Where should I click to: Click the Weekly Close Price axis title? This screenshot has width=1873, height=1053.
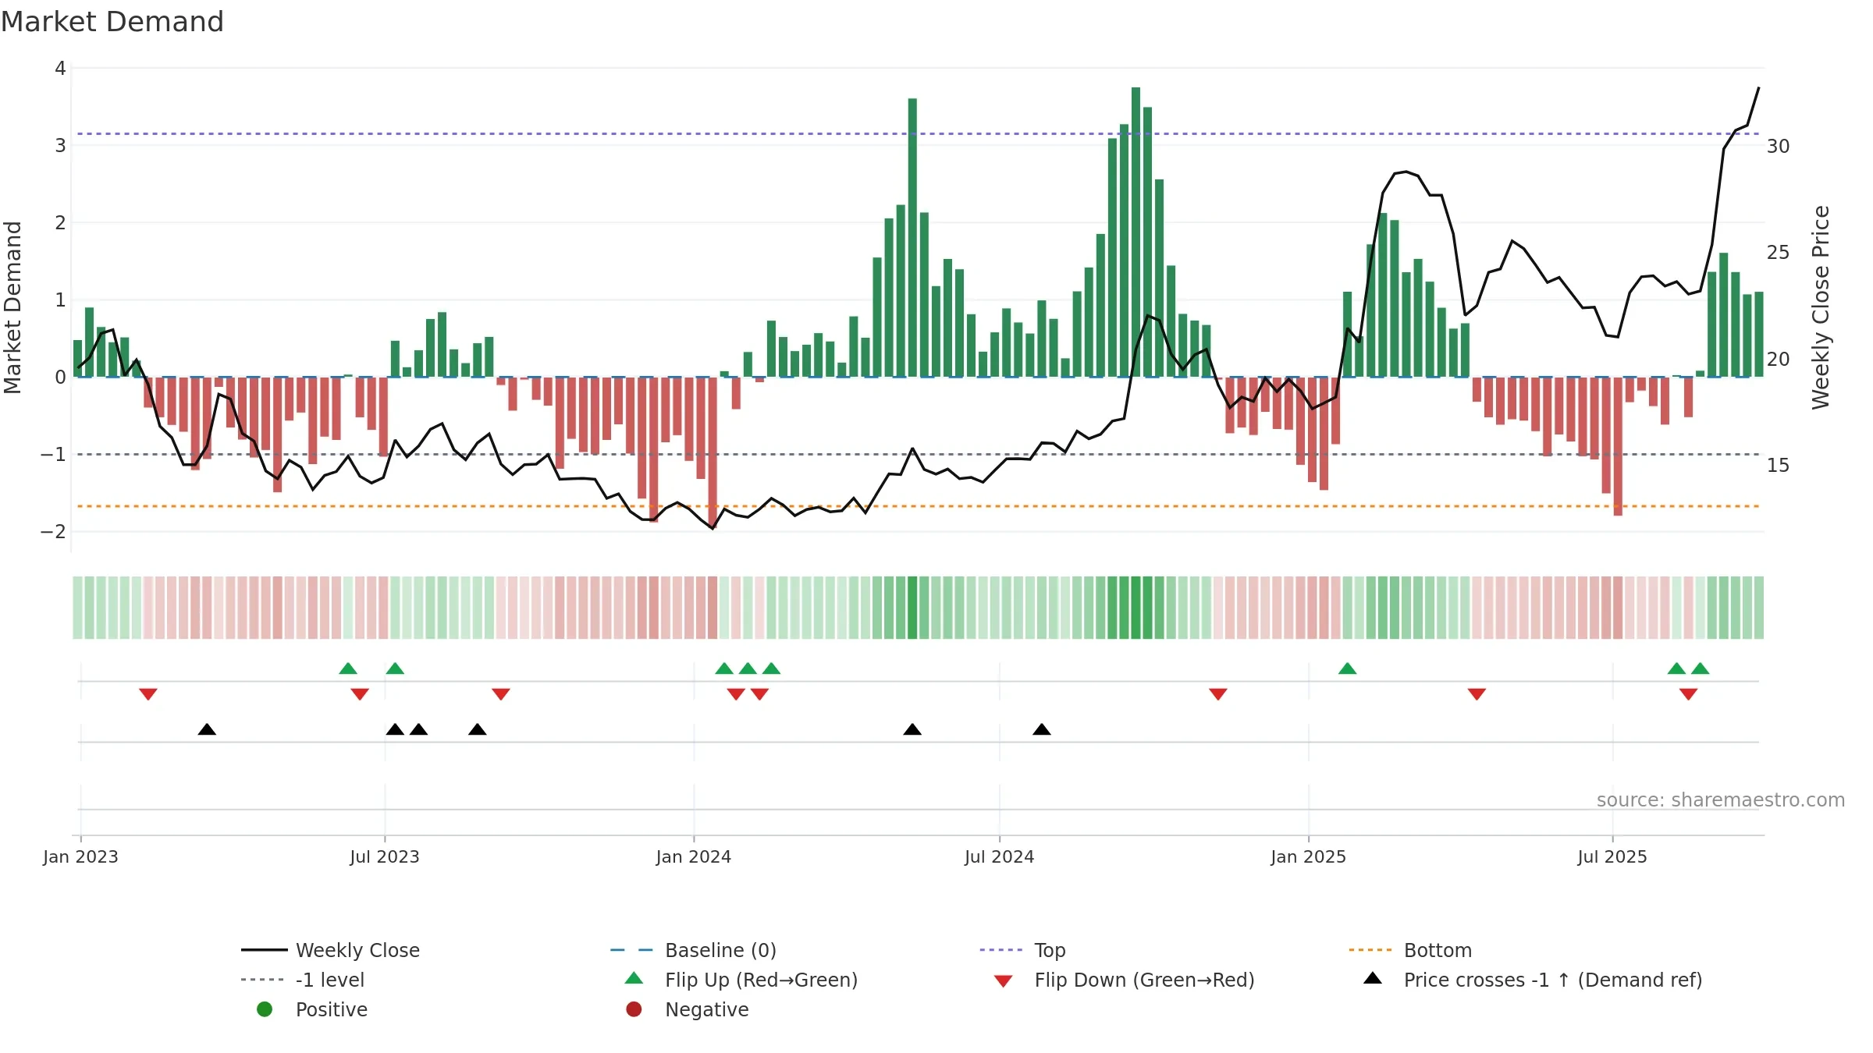1821,307
